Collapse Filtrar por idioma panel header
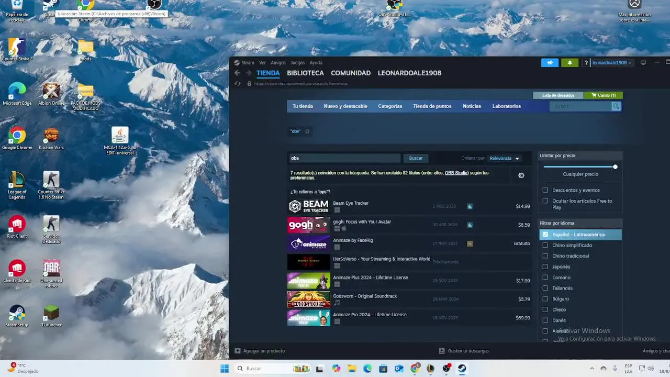Screen dimensions: 670x377 click(x=580, y=223)
